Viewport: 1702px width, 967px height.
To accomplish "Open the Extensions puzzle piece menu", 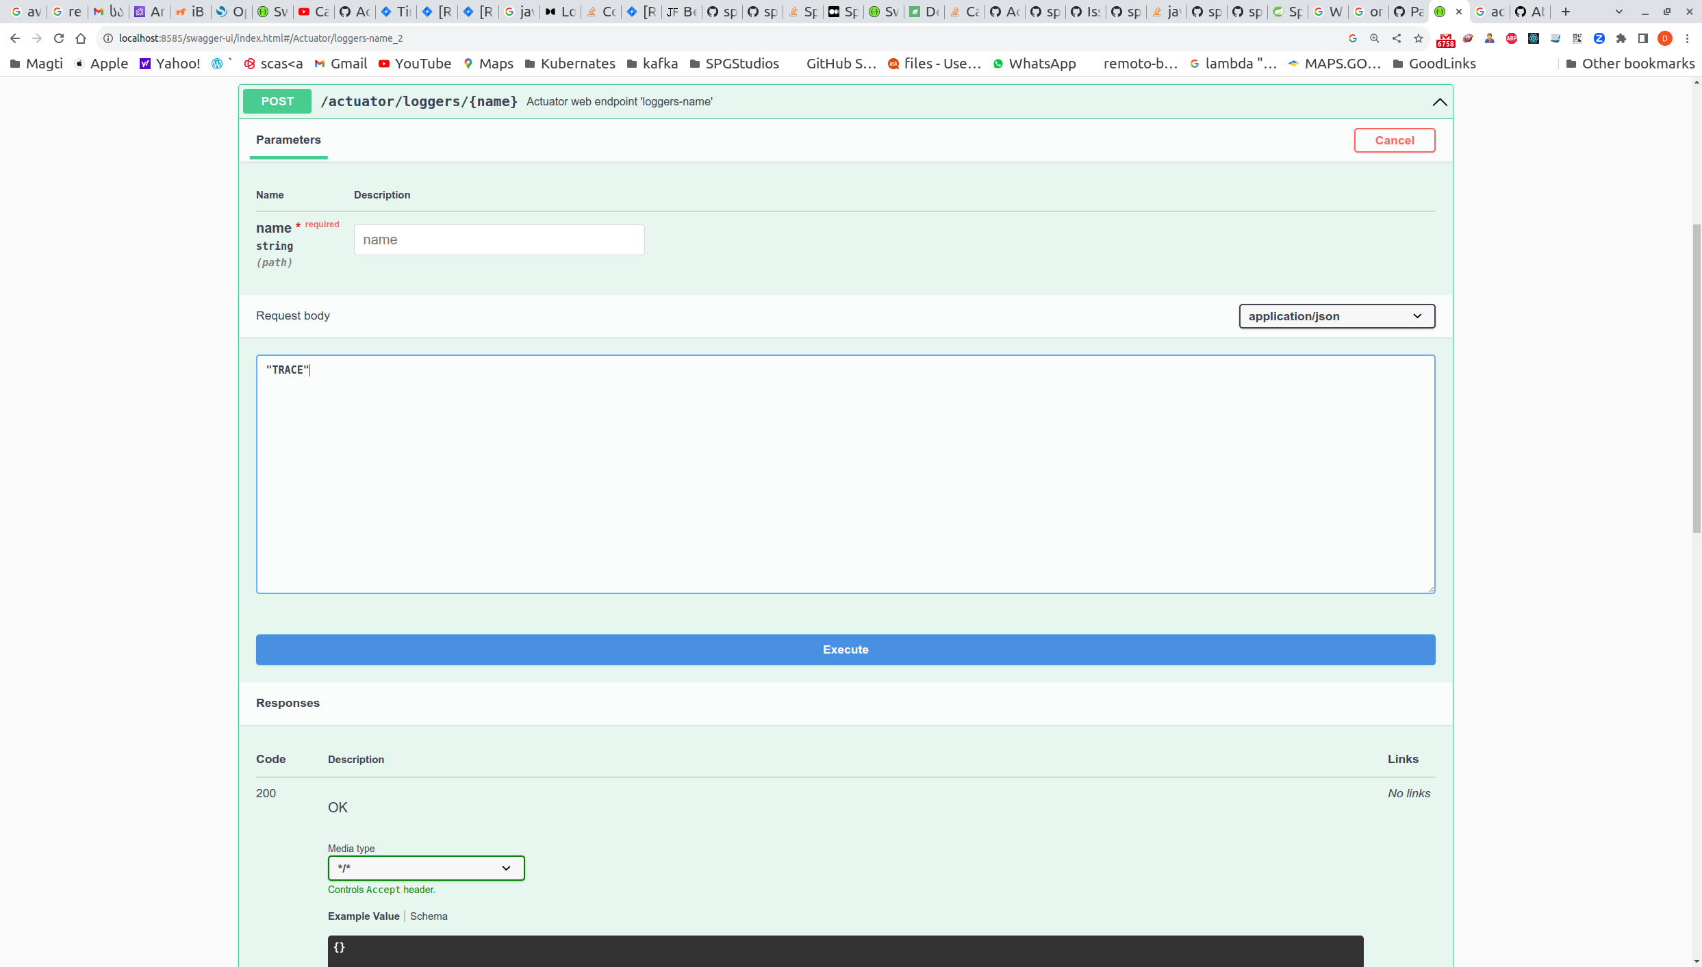I will pos(1621,38).
